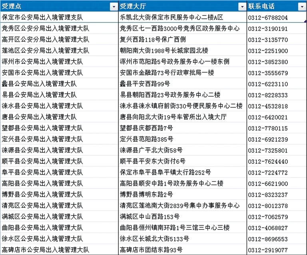Open the 联系电话 column filter dropdown
307x255 pixels.
pos(302,7)
